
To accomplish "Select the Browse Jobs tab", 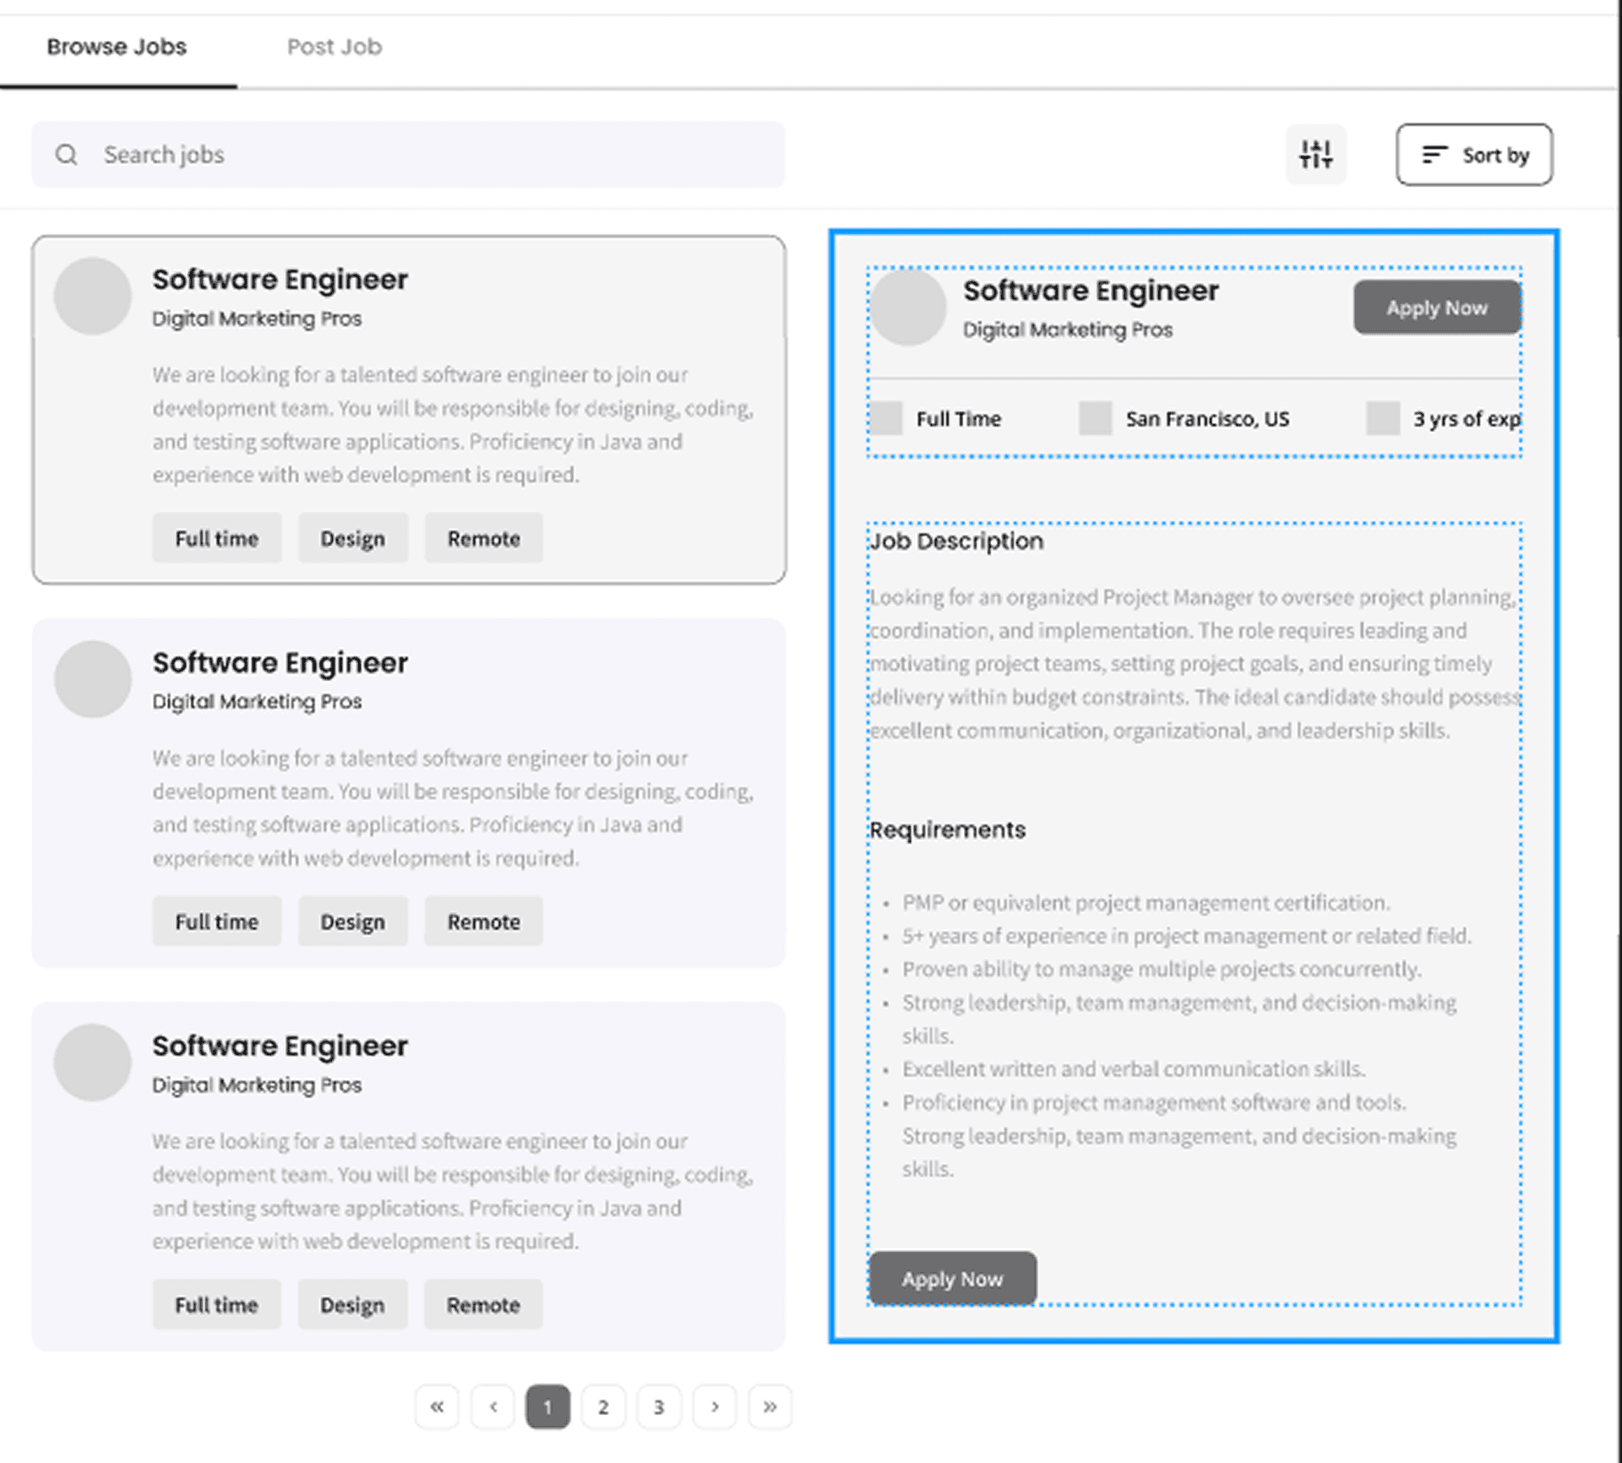I will click(x=117, y=47).
